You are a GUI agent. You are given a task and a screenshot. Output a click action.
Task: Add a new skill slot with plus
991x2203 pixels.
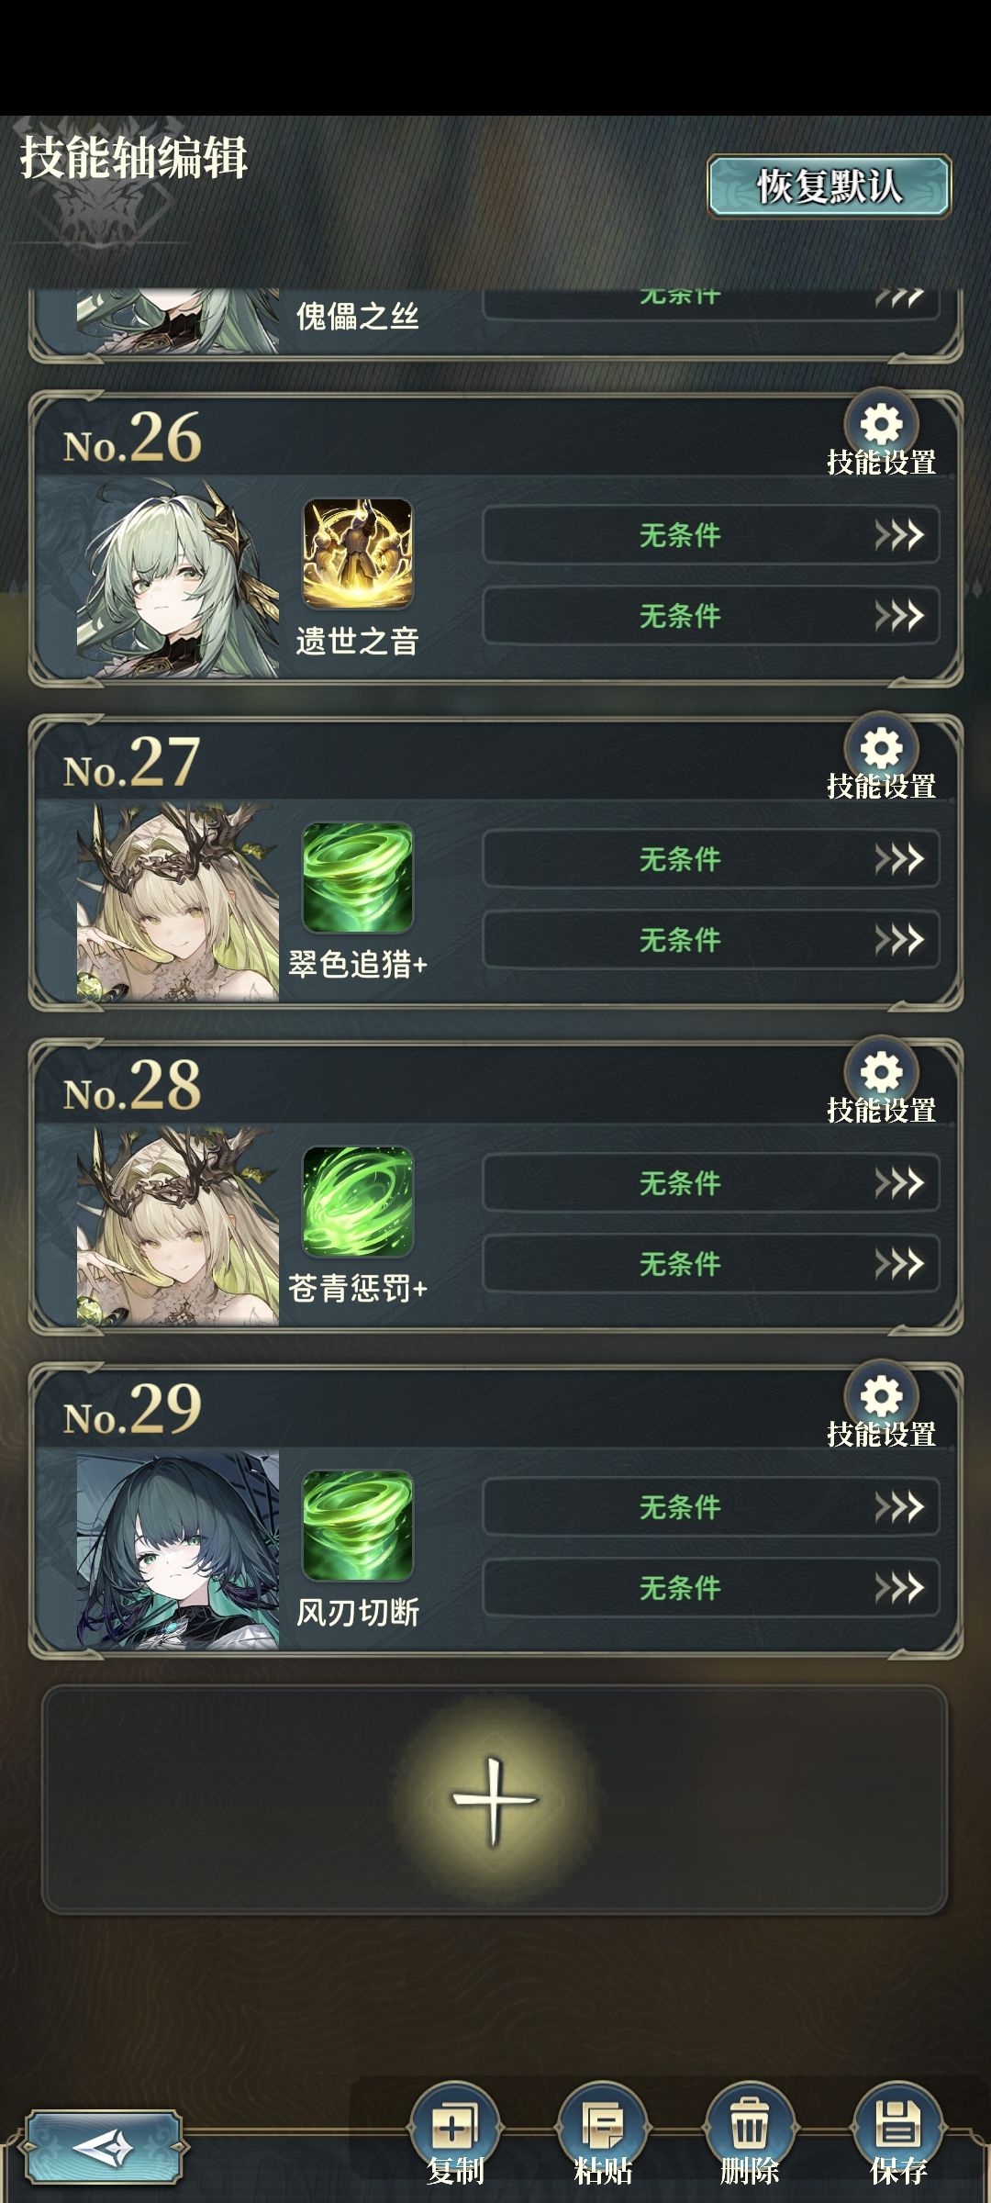pos(495,1800)
